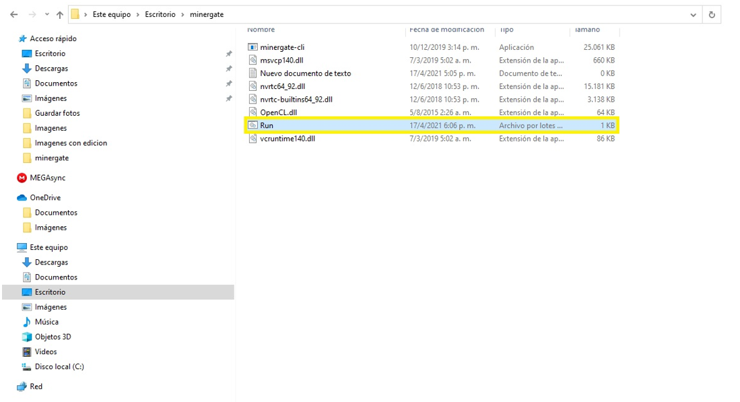Open the MEGAsync sidebar entry

(47, 178)
